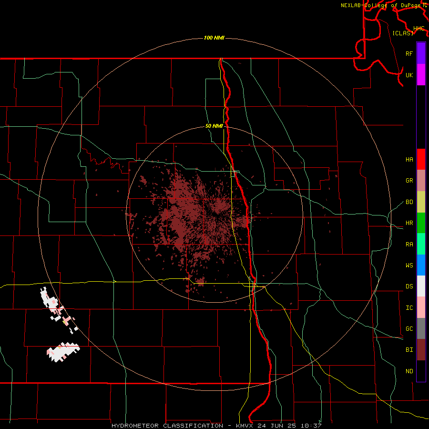Click the "WS" legend label
The width and height of the screenshot is (429, 429).
coord(409,266)
